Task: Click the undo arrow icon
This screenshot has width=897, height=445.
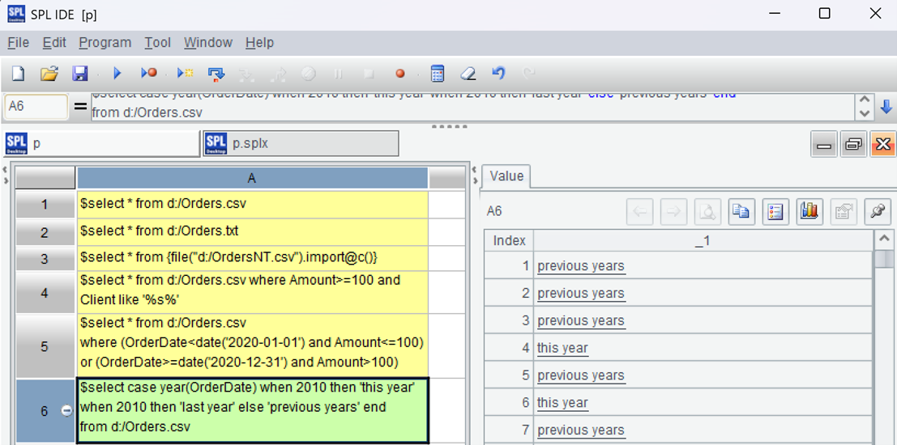Action: [x=498, y=74]
